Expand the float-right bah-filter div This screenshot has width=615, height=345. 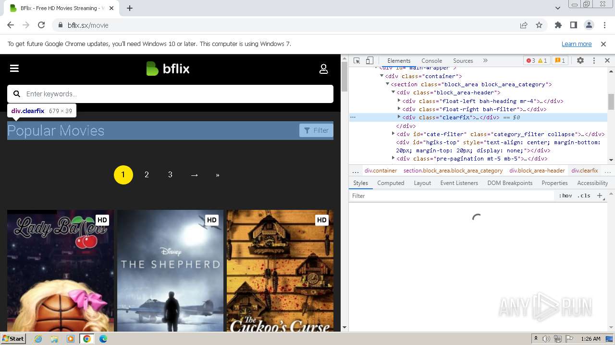point(399,109)
